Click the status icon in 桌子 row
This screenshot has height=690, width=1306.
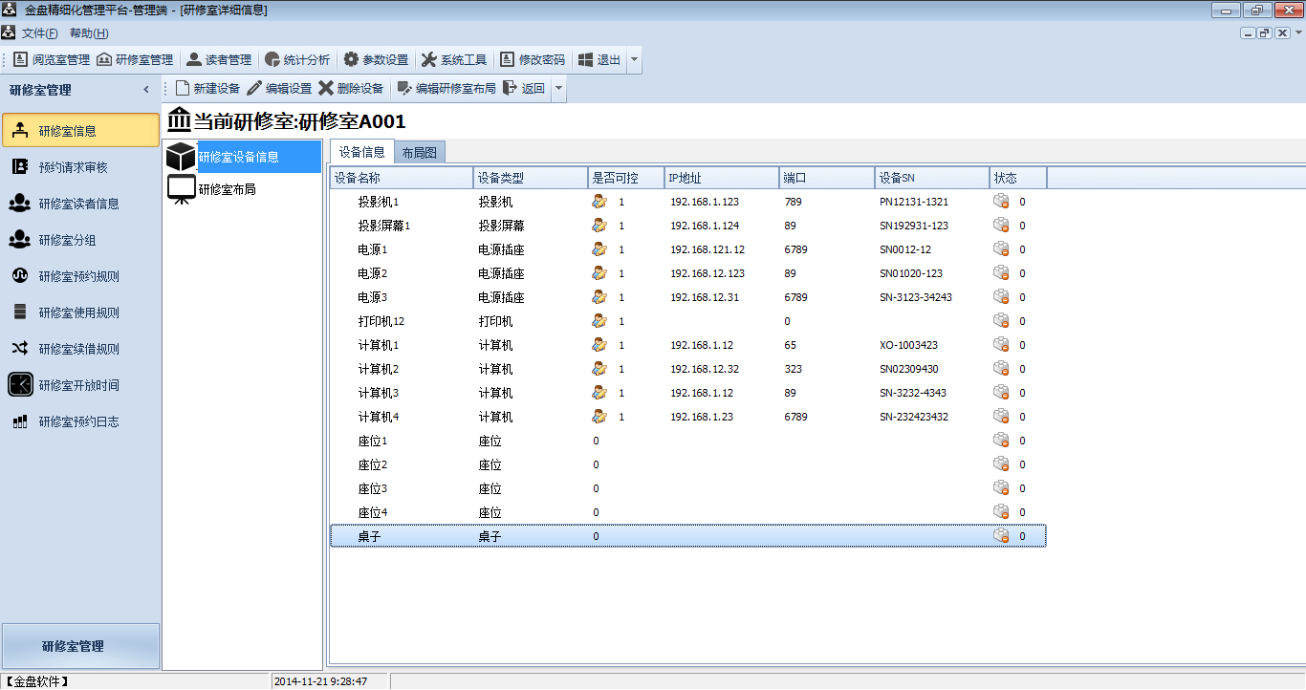click(1001, 536)
